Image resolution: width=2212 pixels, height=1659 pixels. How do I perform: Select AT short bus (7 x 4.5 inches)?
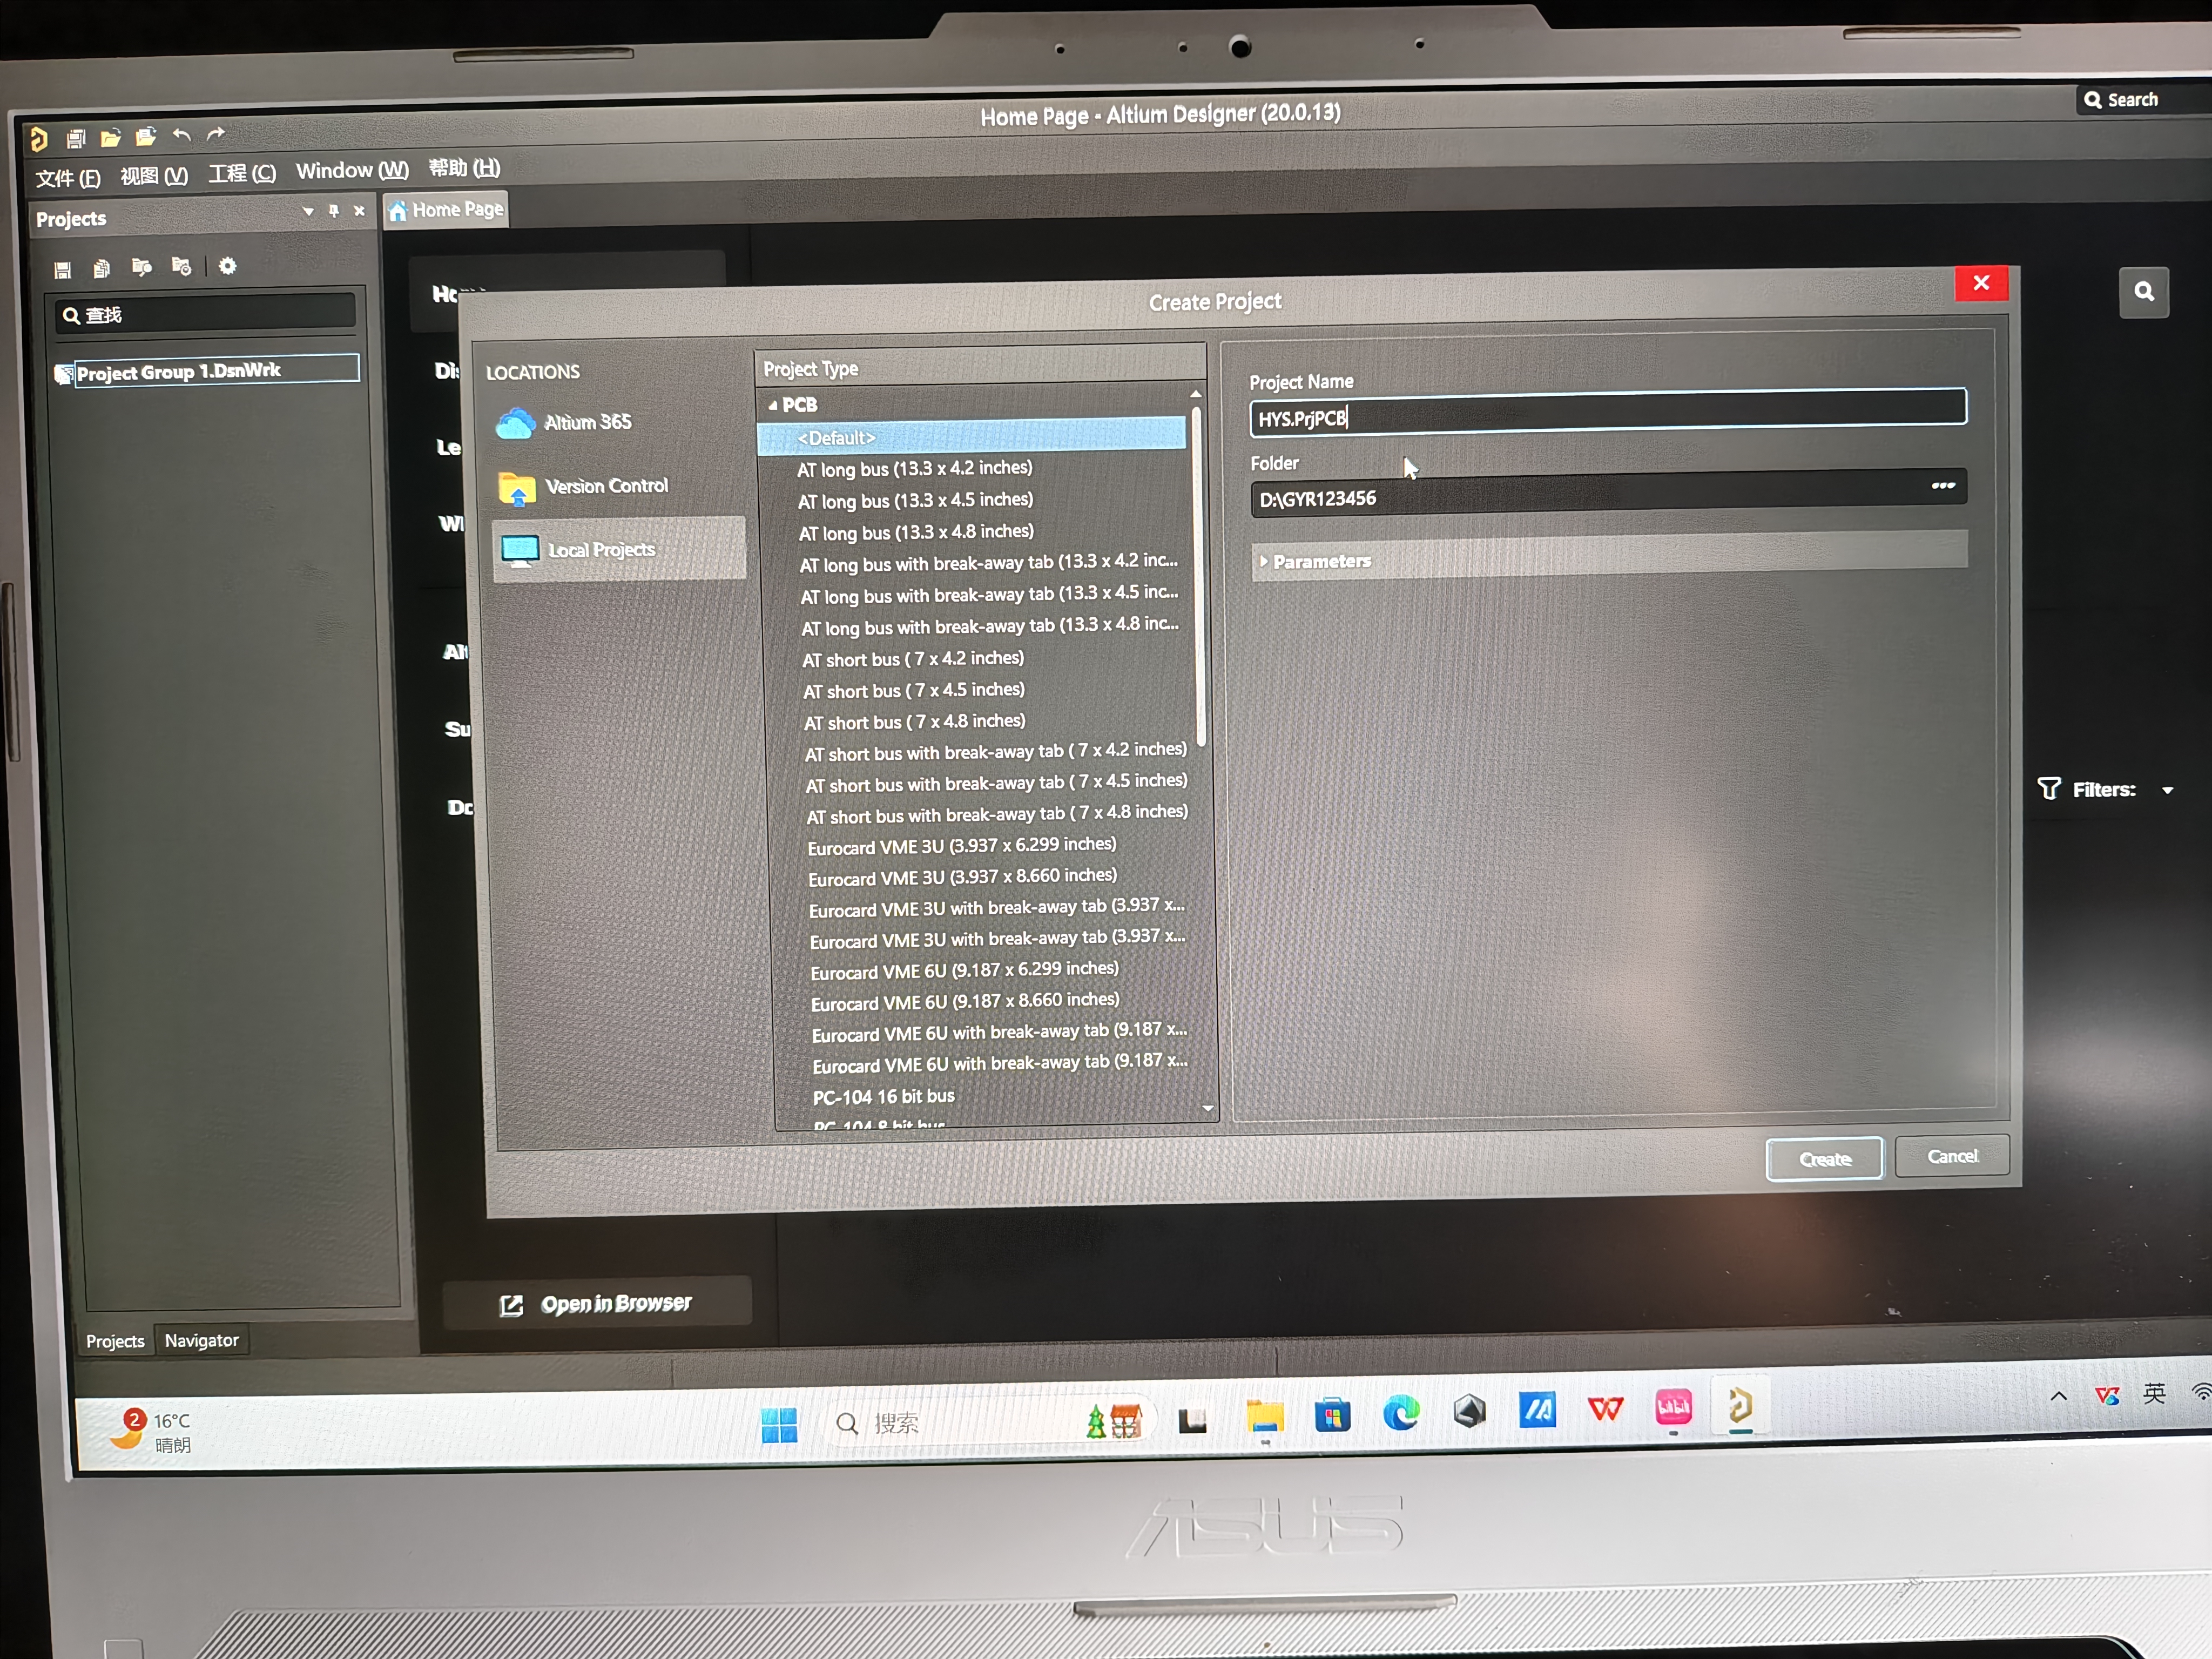913,691
